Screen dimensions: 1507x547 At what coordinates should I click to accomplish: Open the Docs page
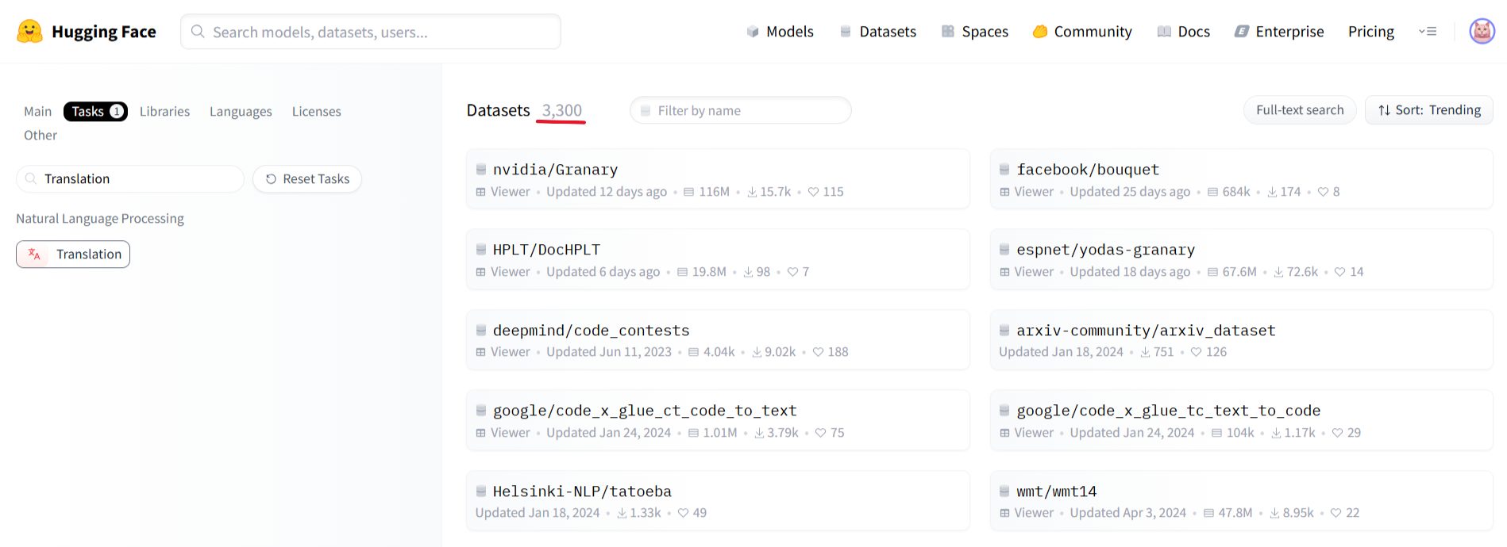(1184, 32)
